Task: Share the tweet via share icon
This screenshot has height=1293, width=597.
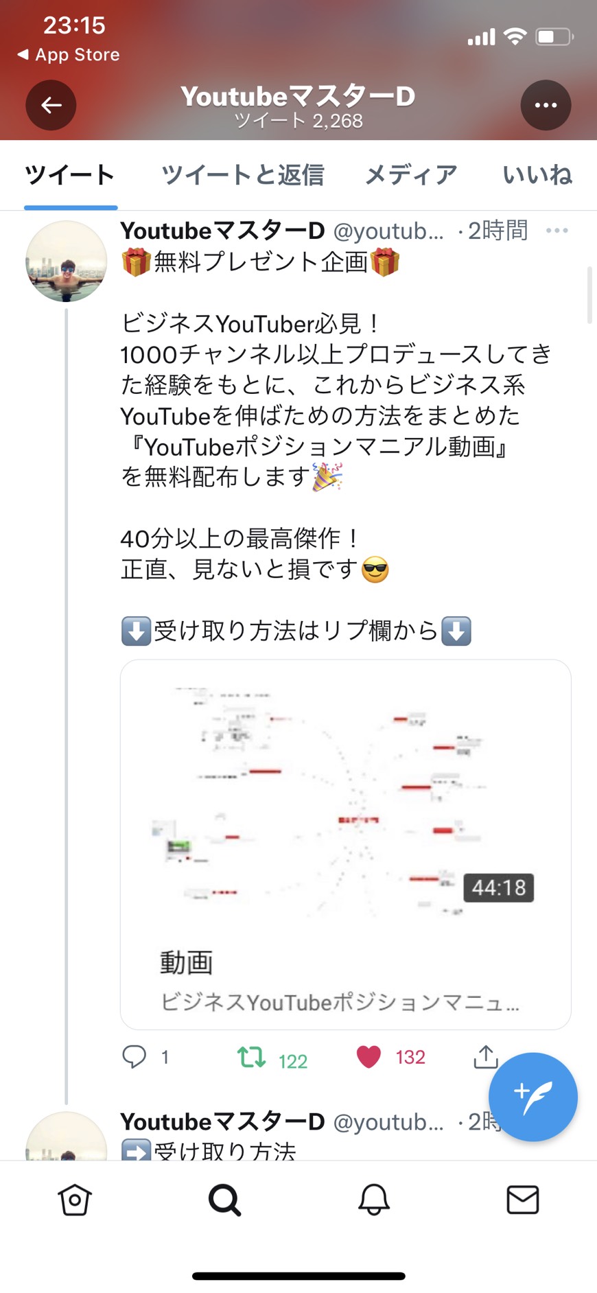Action: 486,1057
